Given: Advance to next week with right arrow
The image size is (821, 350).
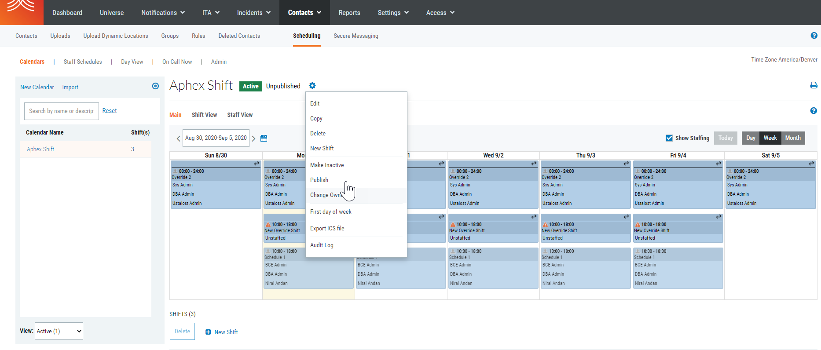Looking at the screenshot, I should (x=253, y=139).
